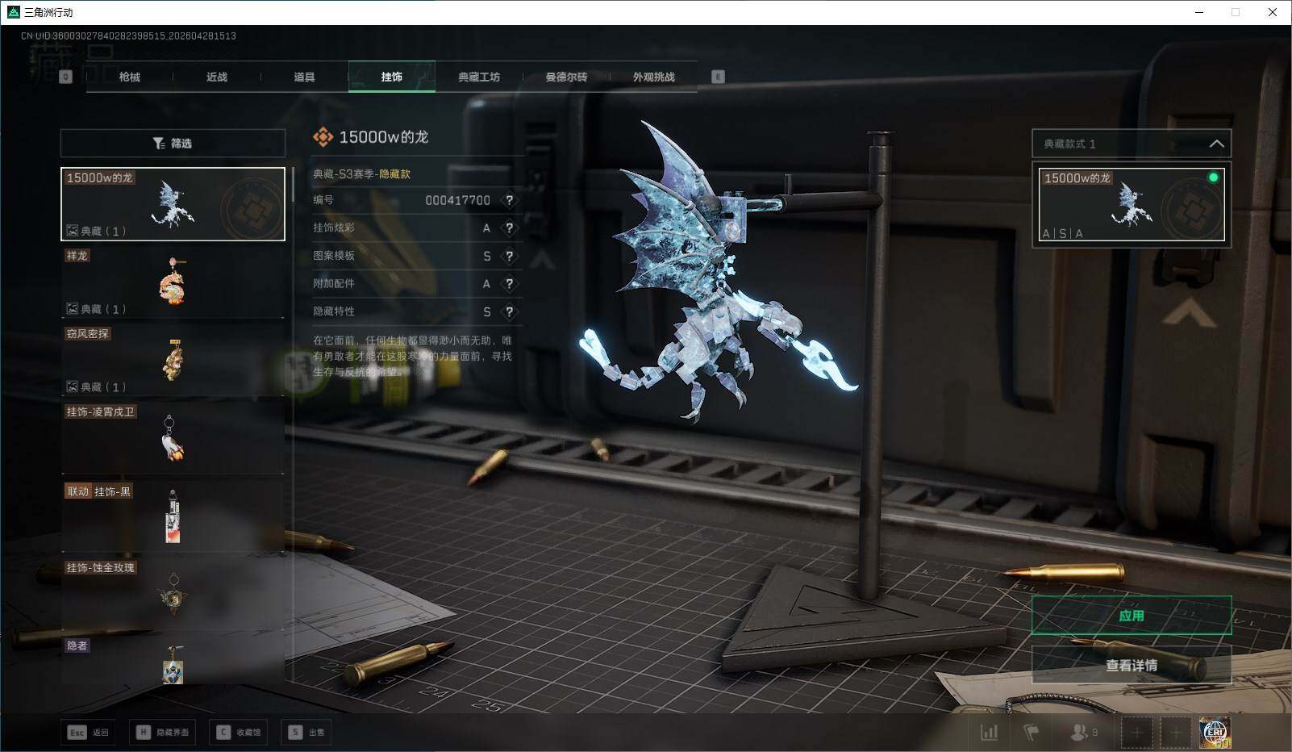Click the 典藏 icon on 15000w的龙 card
Image resolution: width=1292 pixels, height=752 pixels.
click(x=72, y=231)
